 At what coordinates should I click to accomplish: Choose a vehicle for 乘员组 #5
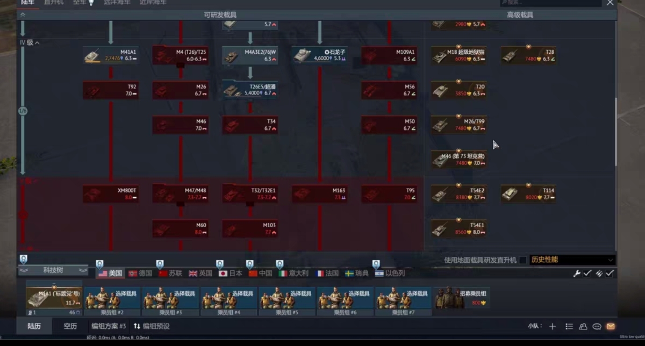pos(288,301)
